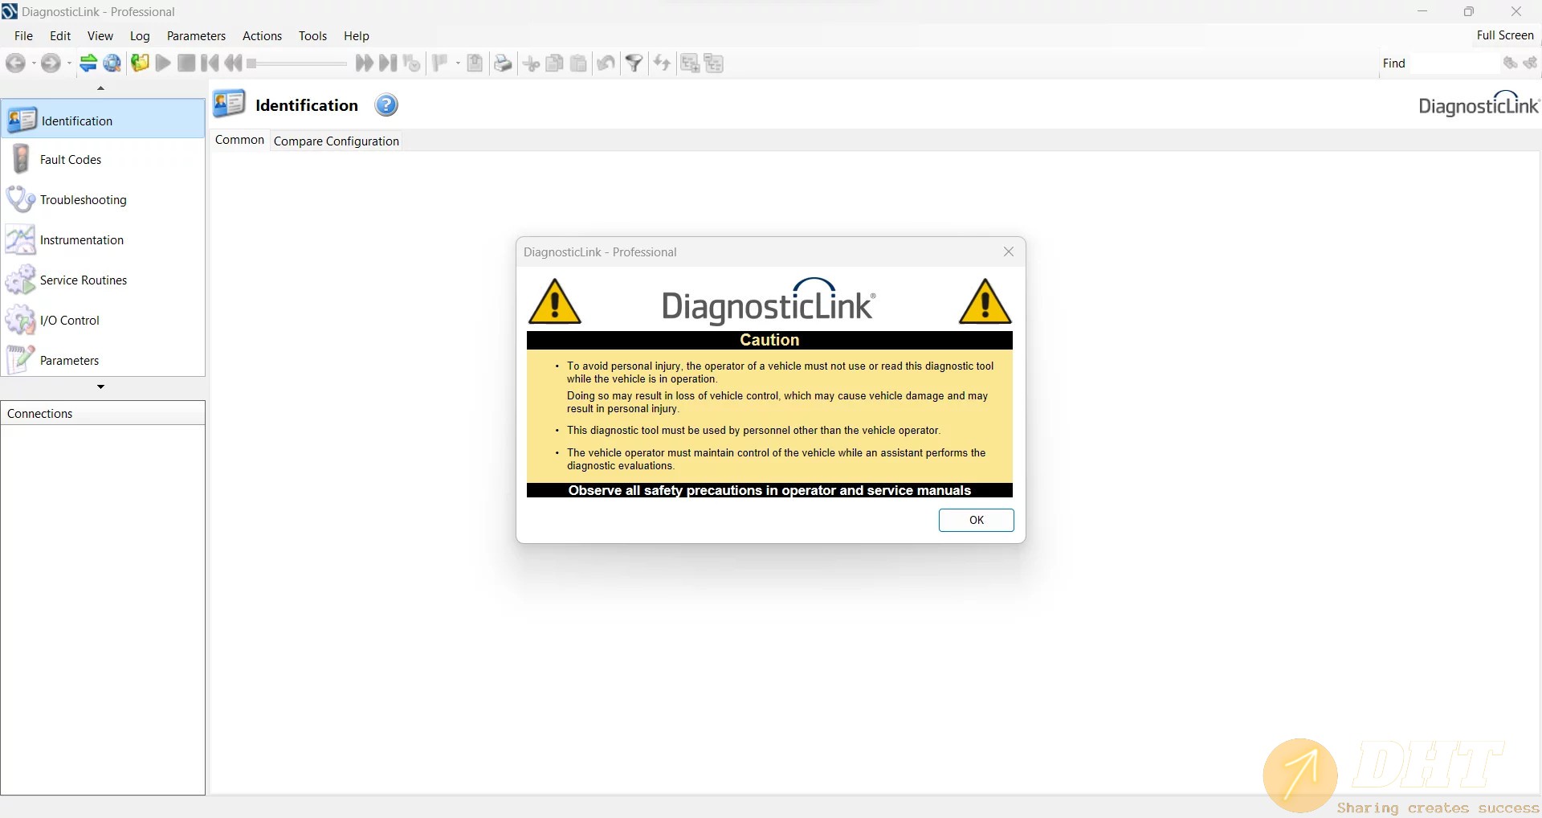Viewport: 1542px width, 818px height.
Task: Click the log playback position slider
Action: click(x=297, y=63)
